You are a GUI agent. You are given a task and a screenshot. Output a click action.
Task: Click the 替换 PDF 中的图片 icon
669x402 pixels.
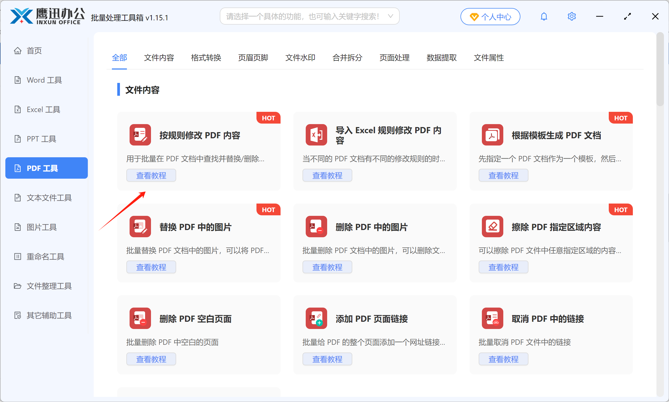tap(140, 227)
